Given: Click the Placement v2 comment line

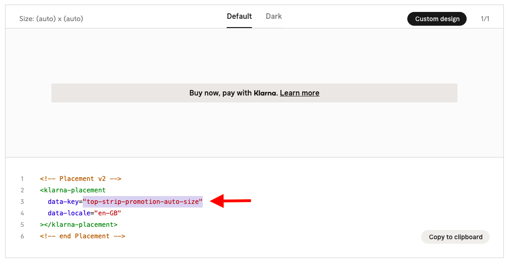Looking at the screenshot, I should pyautogui.click(x=80, y=179).
